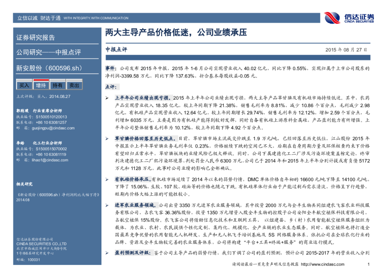
Task: Select the 买入 rating box
Action: coord(24,85)
